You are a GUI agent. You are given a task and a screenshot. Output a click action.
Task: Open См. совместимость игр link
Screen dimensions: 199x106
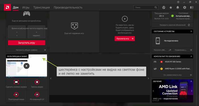point(172,75)
